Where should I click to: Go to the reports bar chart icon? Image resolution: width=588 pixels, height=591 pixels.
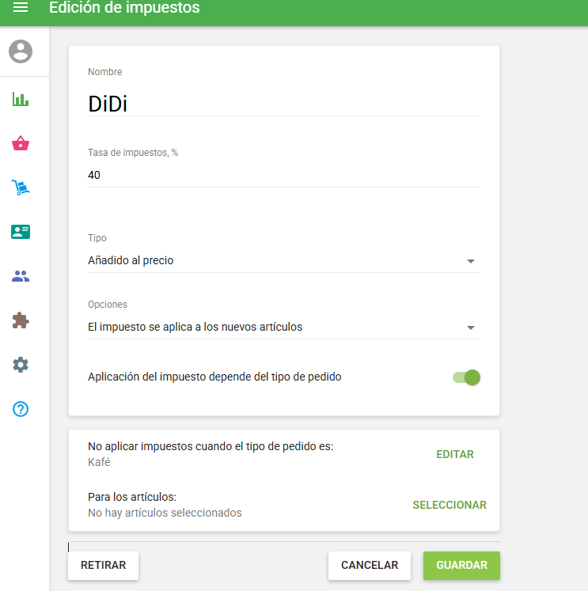[21, 99]
